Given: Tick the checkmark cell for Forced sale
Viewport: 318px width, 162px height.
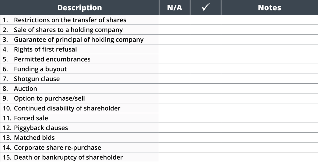Looking at the screenshot, I should [206, 118].
